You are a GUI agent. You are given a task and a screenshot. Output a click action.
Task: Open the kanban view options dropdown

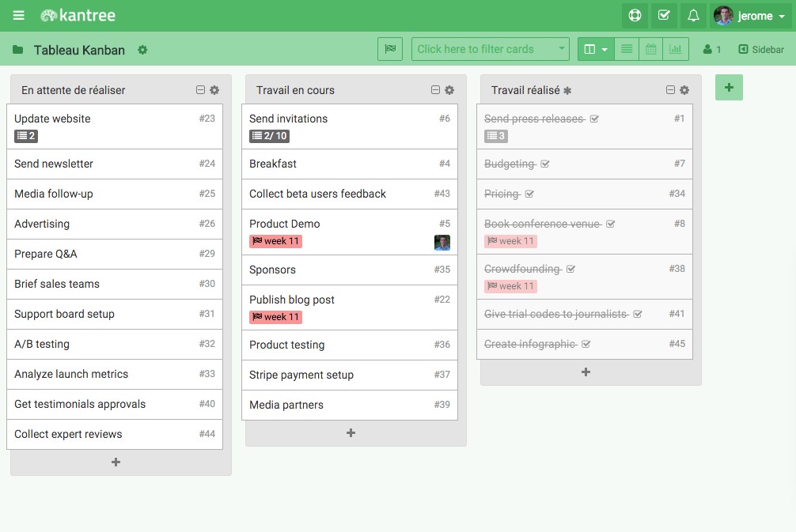tap(596, 49)
